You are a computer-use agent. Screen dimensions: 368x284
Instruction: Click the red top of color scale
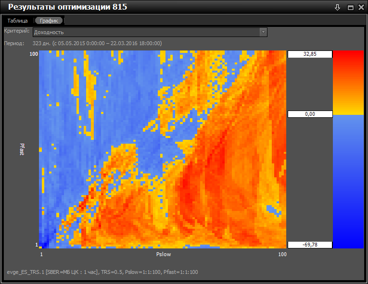click(x=348, y=60)
